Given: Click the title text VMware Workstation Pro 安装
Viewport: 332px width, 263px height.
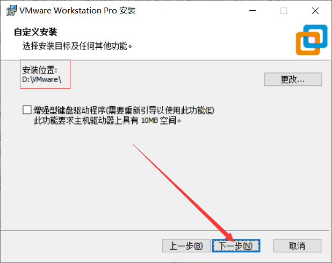Looking at the screenshot, I should [77, 11].
